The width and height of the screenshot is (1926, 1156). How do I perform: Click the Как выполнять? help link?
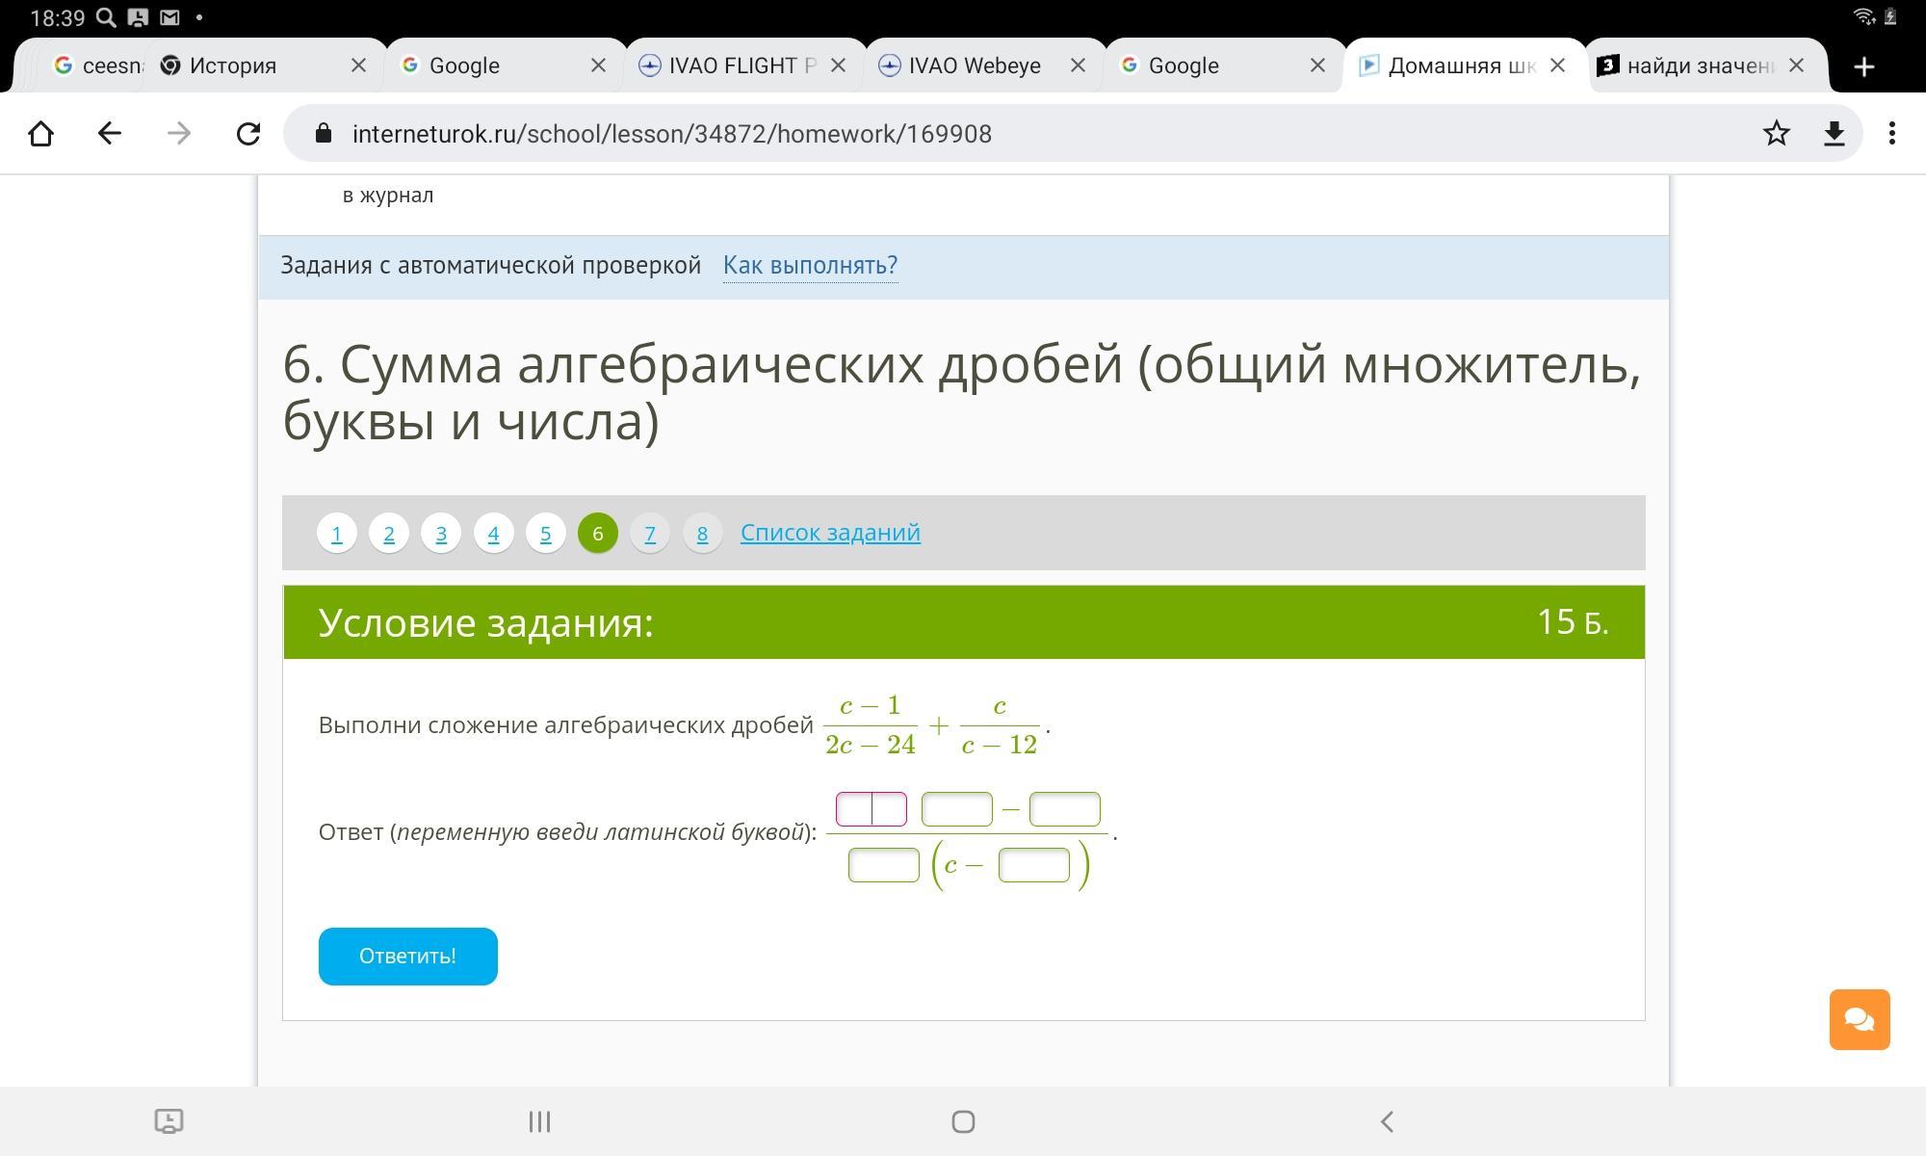[810, 265]
